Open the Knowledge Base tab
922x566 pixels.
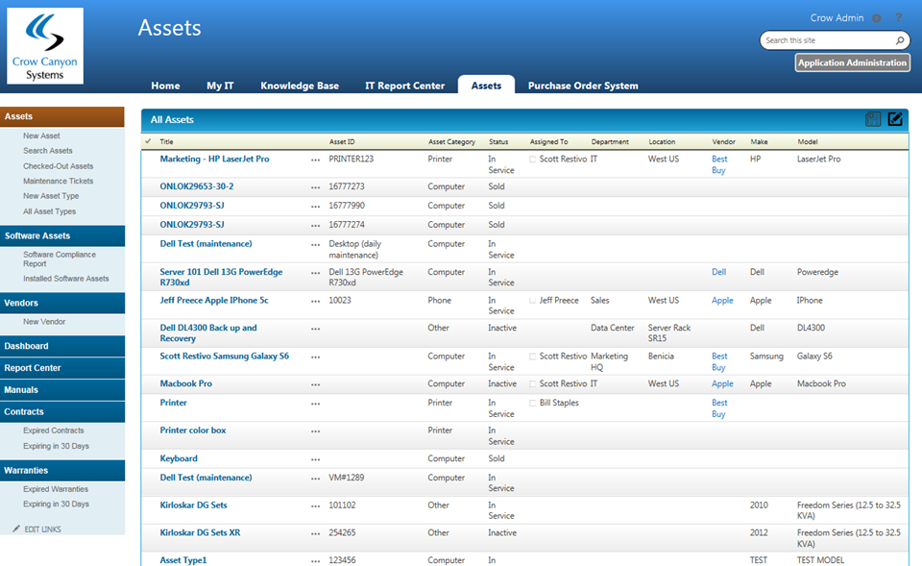click(x=300, y=86)
